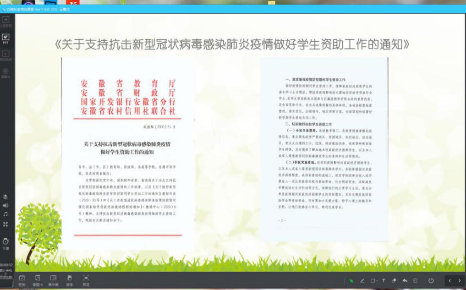Click the power button icon
The image size is (466, 290).
(431, 280)
